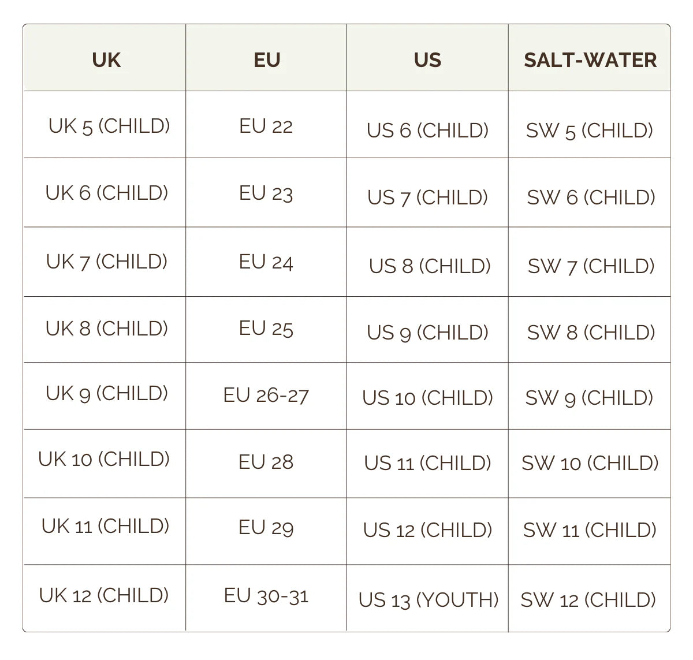Click the EU column header
693x660 pixels.
pos(267,60)
